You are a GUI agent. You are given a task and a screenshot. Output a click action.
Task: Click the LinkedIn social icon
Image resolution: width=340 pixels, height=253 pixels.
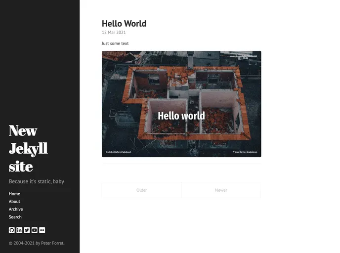coord(19,230)
